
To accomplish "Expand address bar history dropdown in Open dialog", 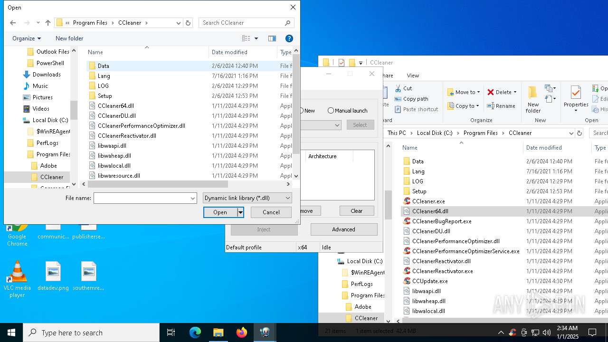I will pyautogui.click(x=178, y=23).
